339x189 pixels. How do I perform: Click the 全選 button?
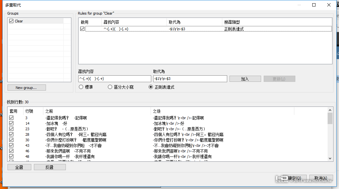coord(19,167)
